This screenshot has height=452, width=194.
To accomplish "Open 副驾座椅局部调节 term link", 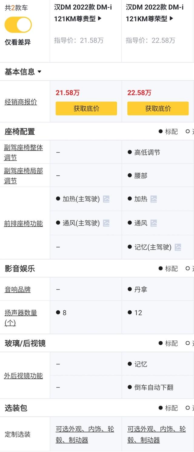I will pos(23,176).
